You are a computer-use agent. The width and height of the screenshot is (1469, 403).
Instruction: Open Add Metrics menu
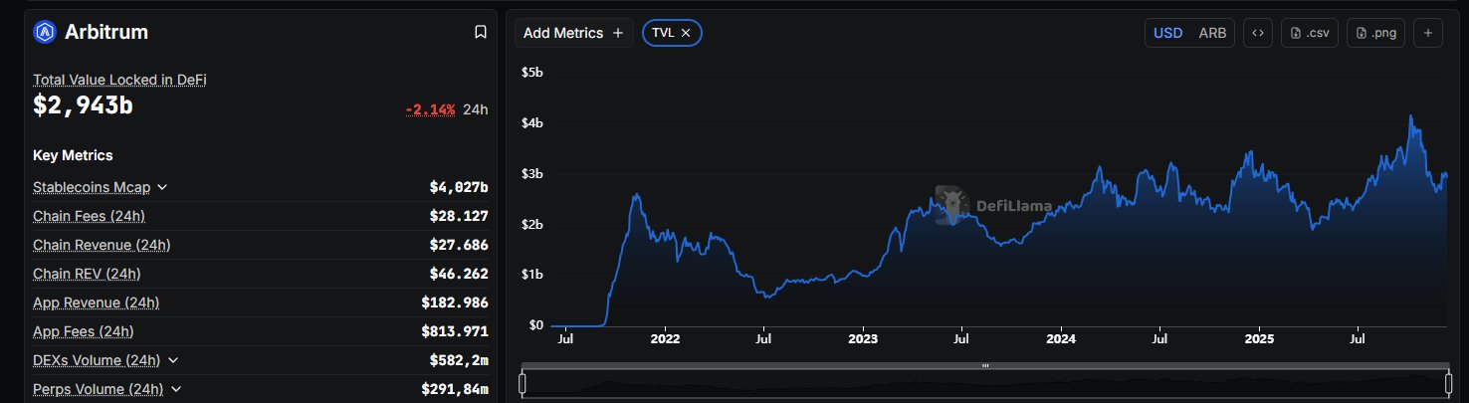click(x=574, y=33)
